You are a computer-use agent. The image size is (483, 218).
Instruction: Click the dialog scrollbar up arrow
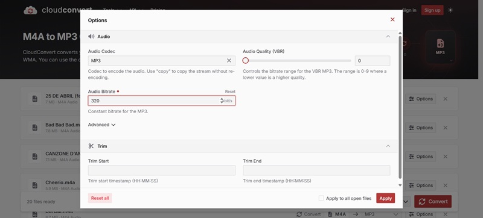[x=400, y=33]
